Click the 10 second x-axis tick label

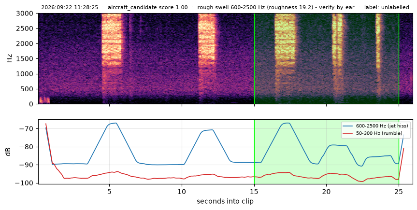[x=182, y=191]
